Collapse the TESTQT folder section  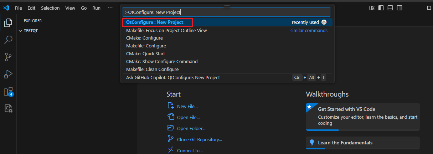point(20,31)
